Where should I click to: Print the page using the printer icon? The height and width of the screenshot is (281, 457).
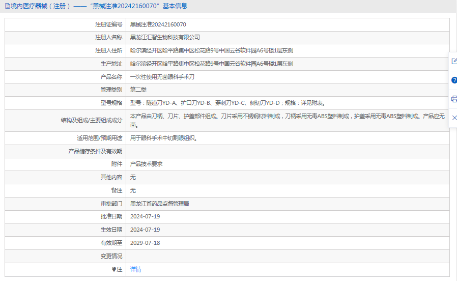tap(454, 99)
